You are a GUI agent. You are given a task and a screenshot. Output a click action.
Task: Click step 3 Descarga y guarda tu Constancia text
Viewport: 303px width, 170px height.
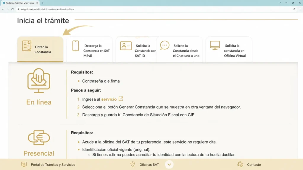click(138, 115)
